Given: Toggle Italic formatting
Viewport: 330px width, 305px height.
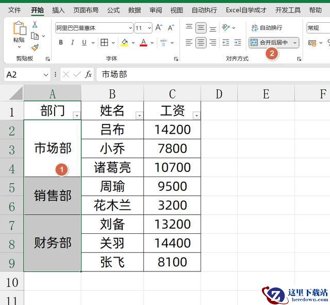Looking at the screenshot, I should 72,42.
